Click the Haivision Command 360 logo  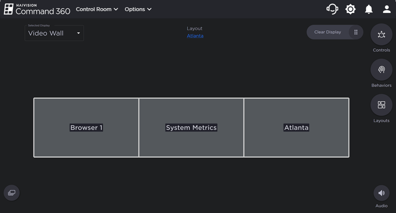(x=37, y=9)
